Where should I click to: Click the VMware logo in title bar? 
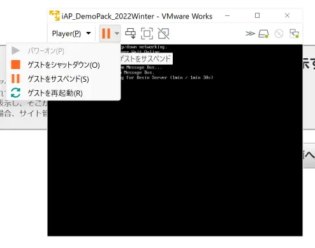coord(55,16)
